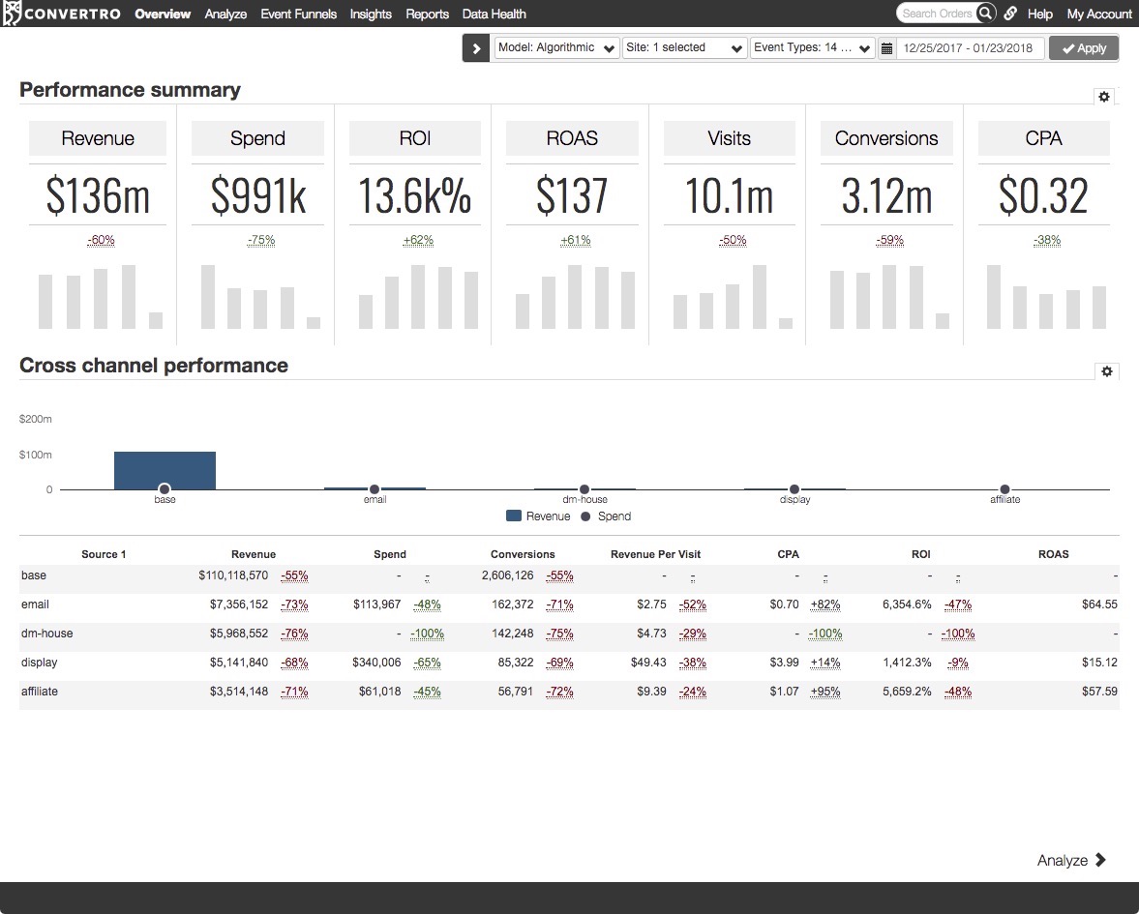Toggle the Revenue legend swatch
The image size is (1139, 914).
[514, 516]
